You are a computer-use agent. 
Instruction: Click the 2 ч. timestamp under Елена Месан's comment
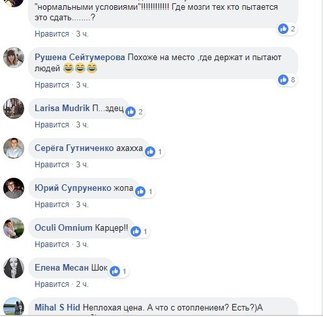point(82,284)
